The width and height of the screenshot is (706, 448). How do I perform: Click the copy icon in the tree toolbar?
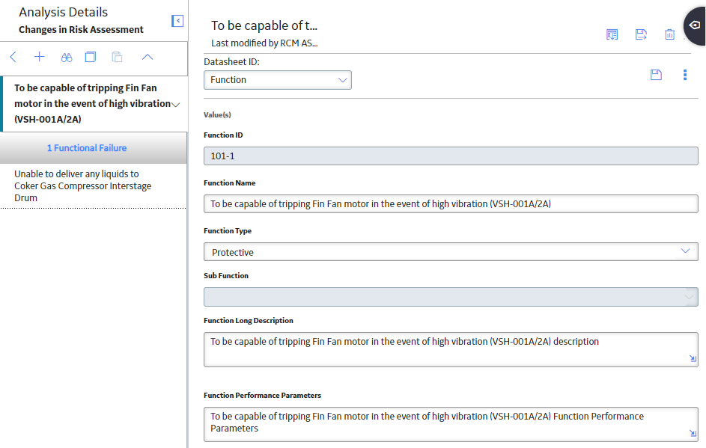click(x=91, y=57)
